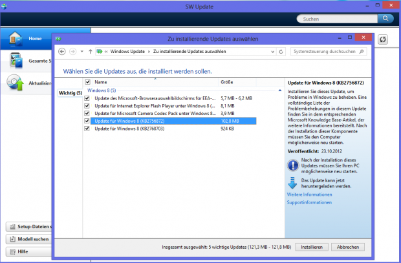Click the Windows Update icon in address bar
This screenshot has width=401, height=263.
(99, 52)
